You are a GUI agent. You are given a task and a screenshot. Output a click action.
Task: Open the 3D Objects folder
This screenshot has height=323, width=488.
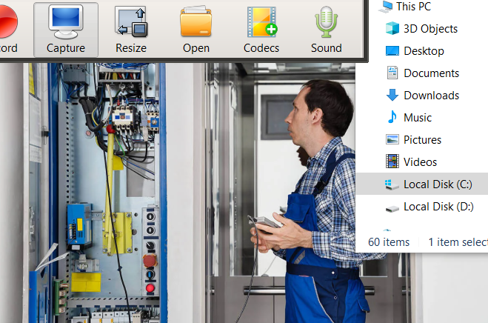click(x=430, y=29)
